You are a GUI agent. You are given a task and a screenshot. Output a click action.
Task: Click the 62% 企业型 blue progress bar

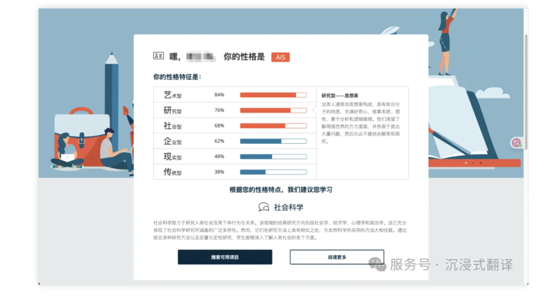(x=273, y=141)
